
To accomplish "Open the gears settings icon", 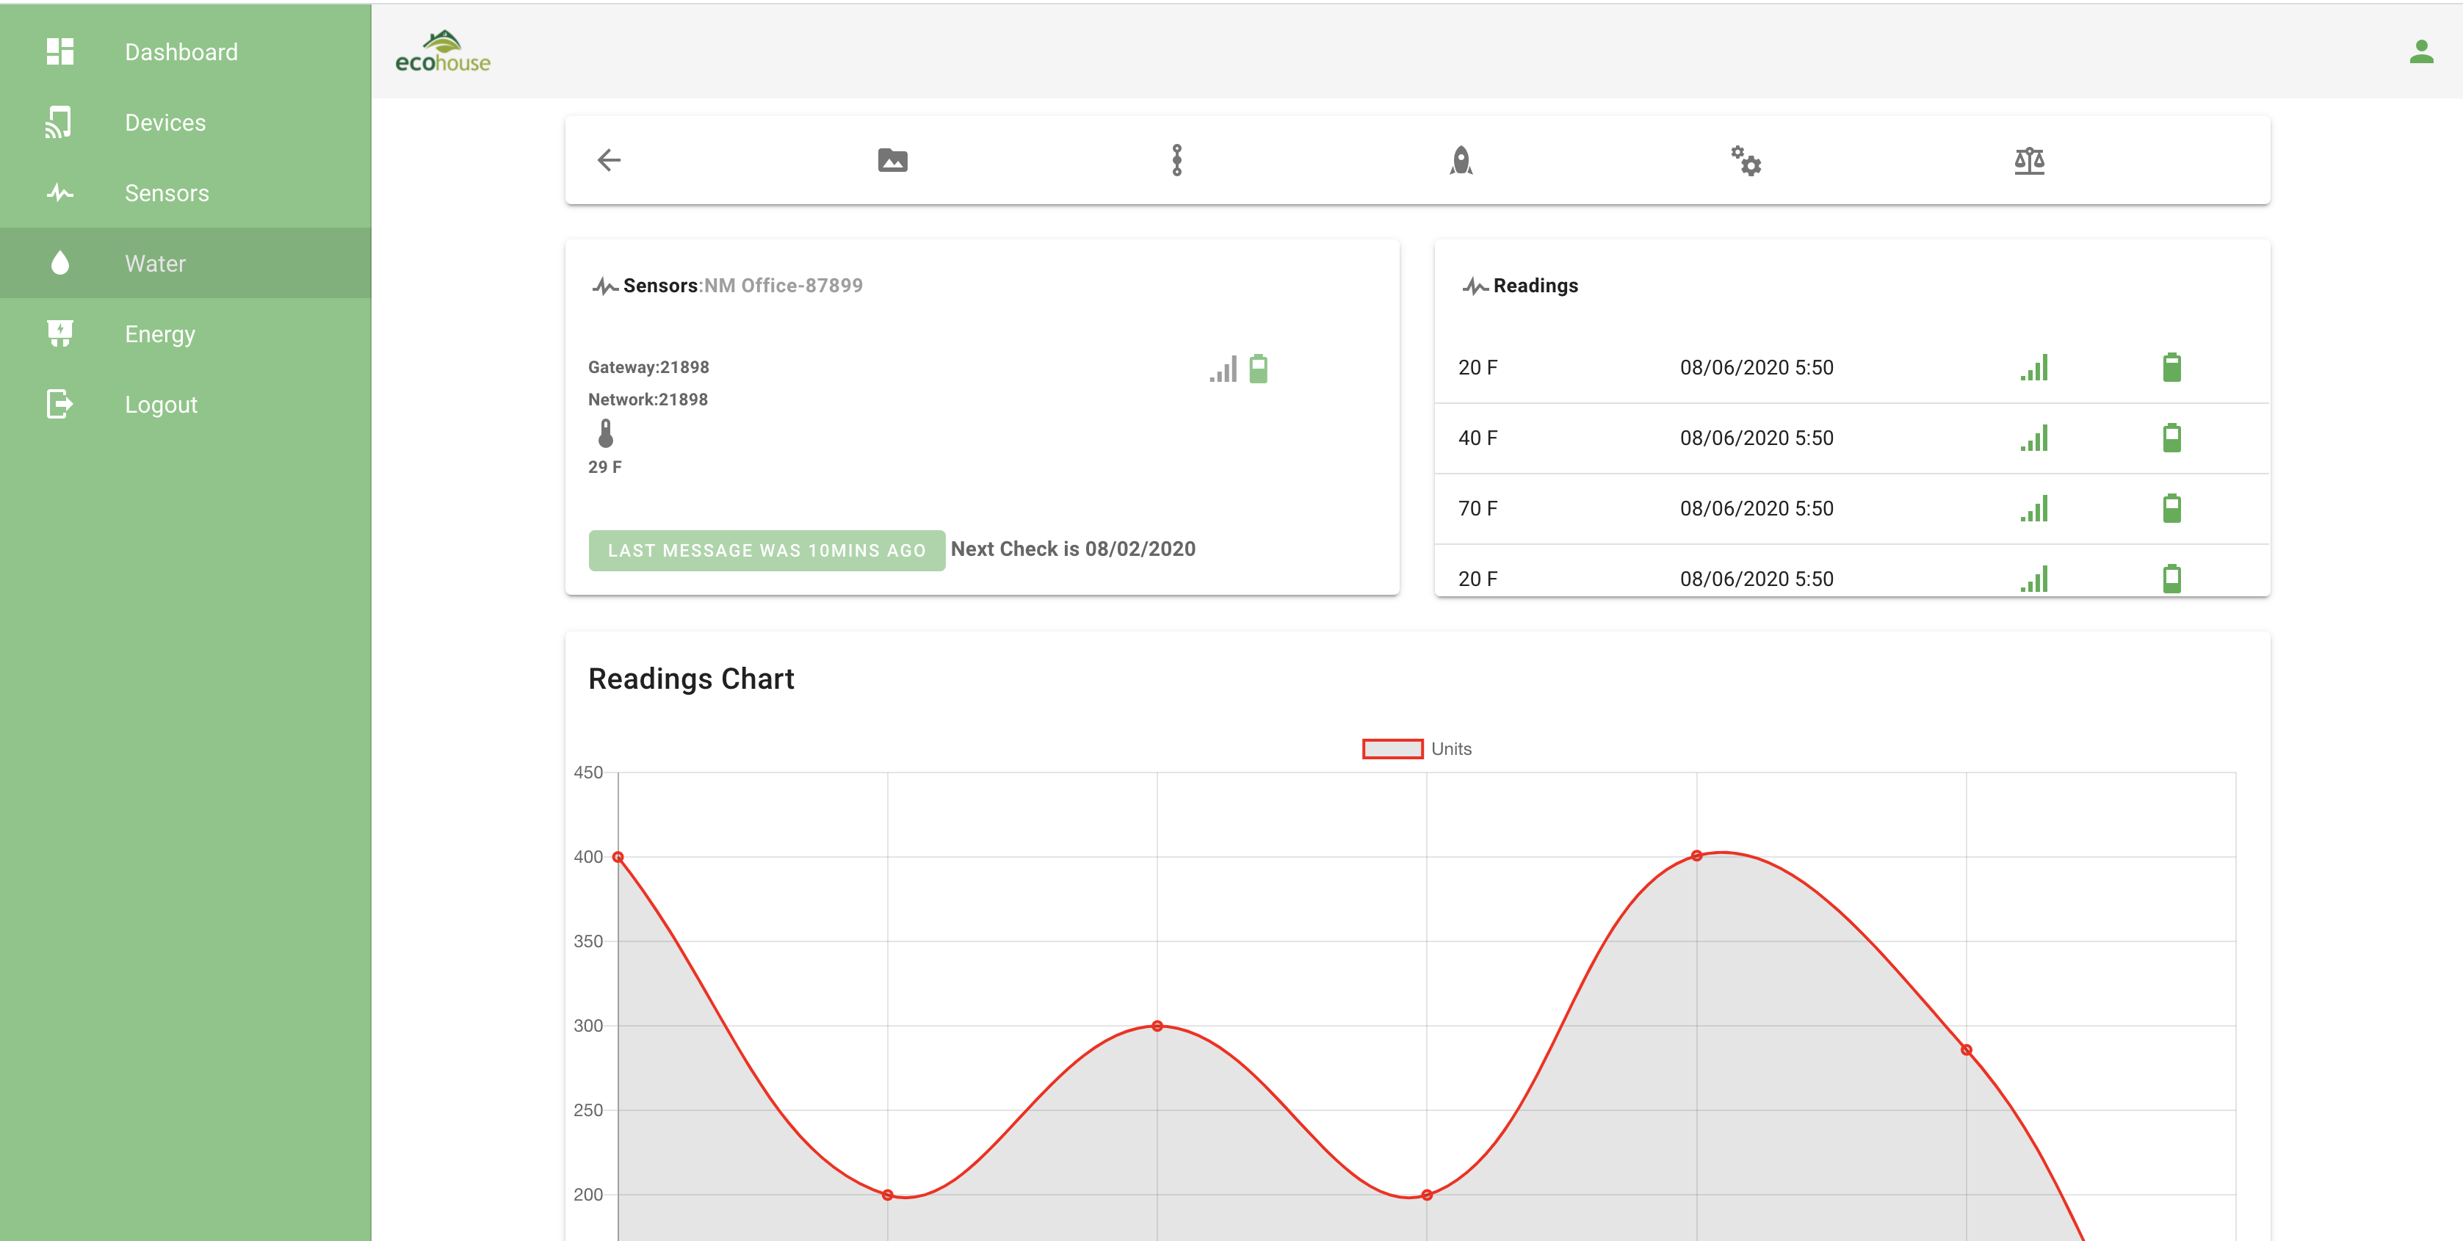I will 1745,159.
